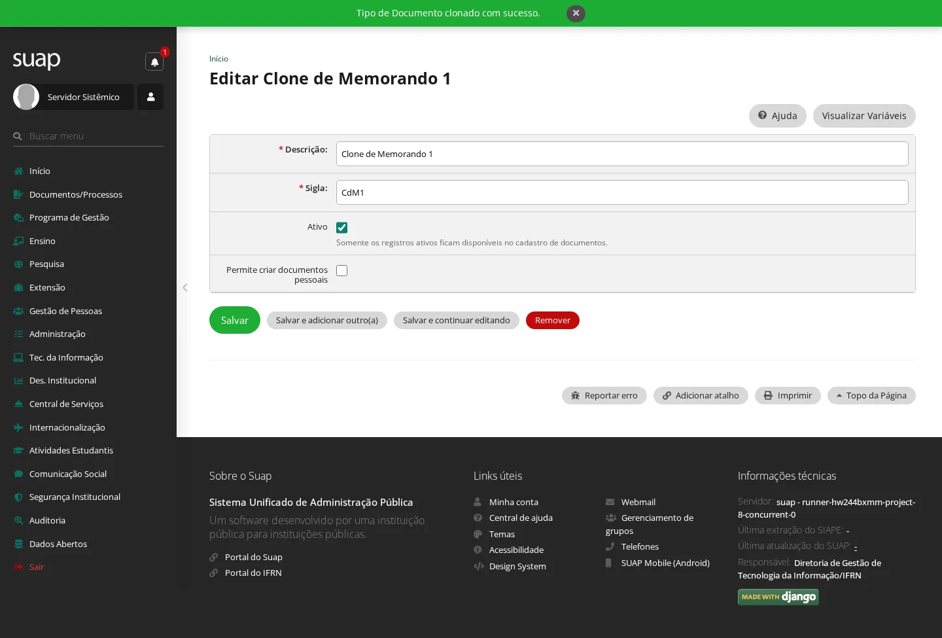Enable Permite criar documentos pessoais checkbox
The width and height of the screenshot is (942, 638).
point(341,270)
